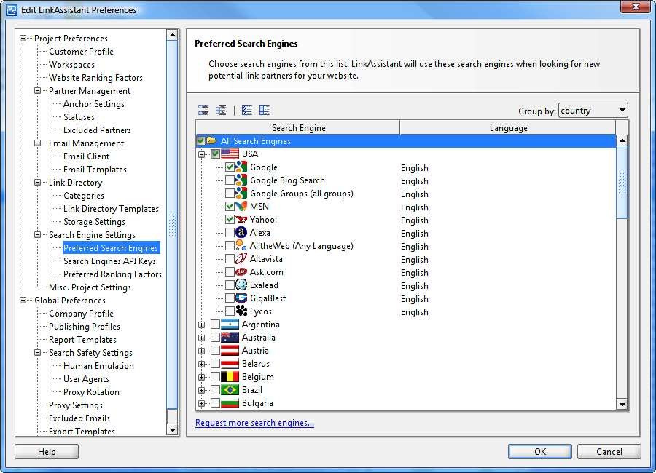Viewport: 656px width, 473px height.
Task: Click the preferences tree scroll down arrow
Action: [x=172, y=429]
